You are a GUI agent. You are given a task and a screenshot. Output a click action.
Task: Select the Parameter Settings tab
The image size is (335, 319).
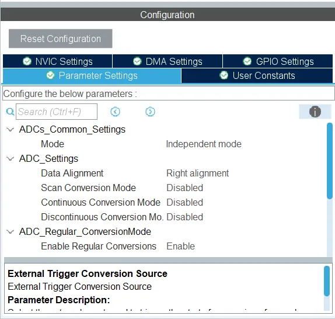(92, 76)
